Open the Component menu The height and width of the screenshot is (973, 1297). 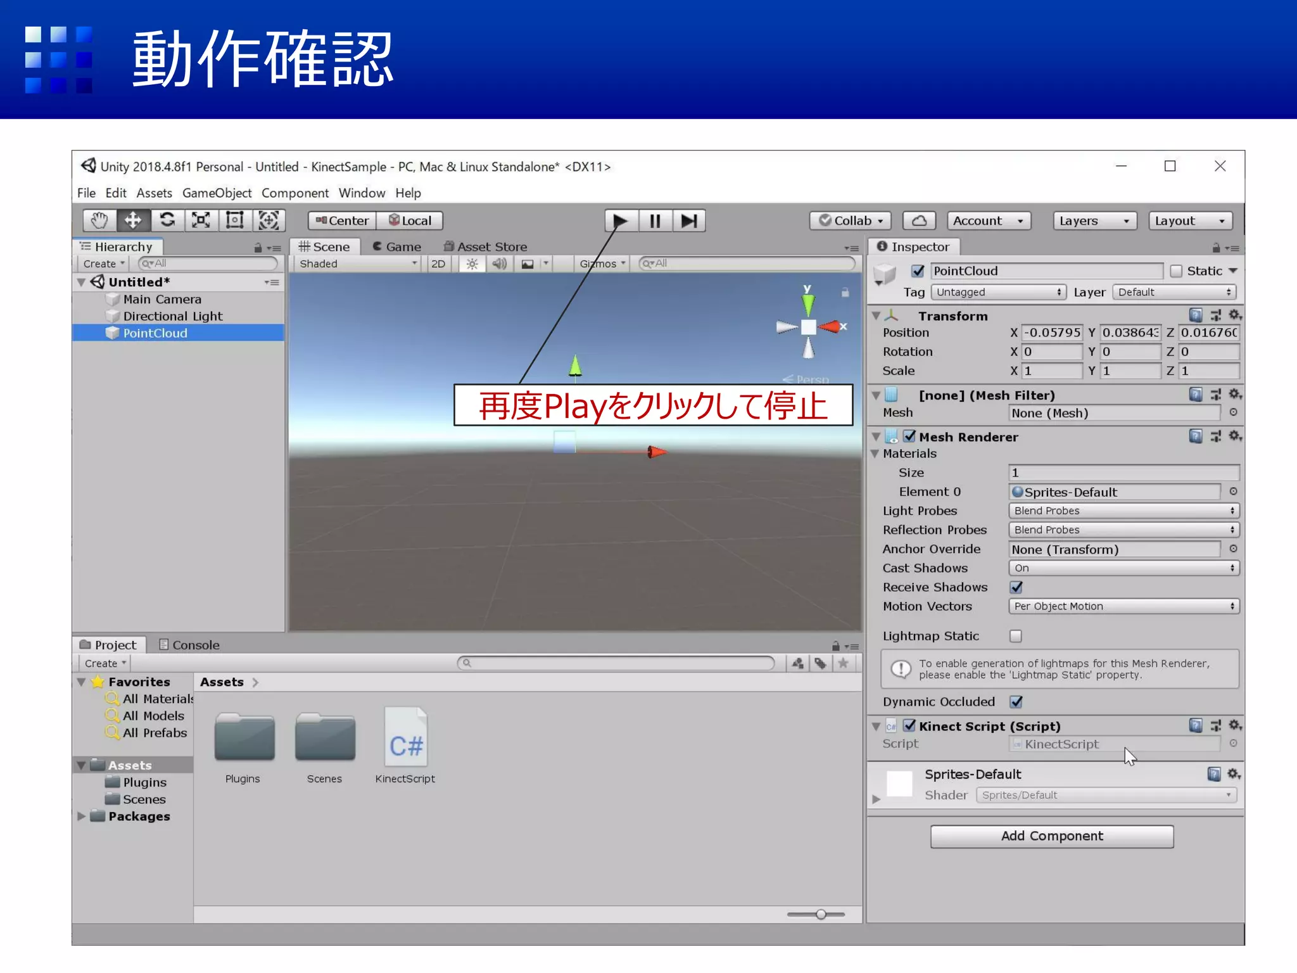tap(295, 193)
